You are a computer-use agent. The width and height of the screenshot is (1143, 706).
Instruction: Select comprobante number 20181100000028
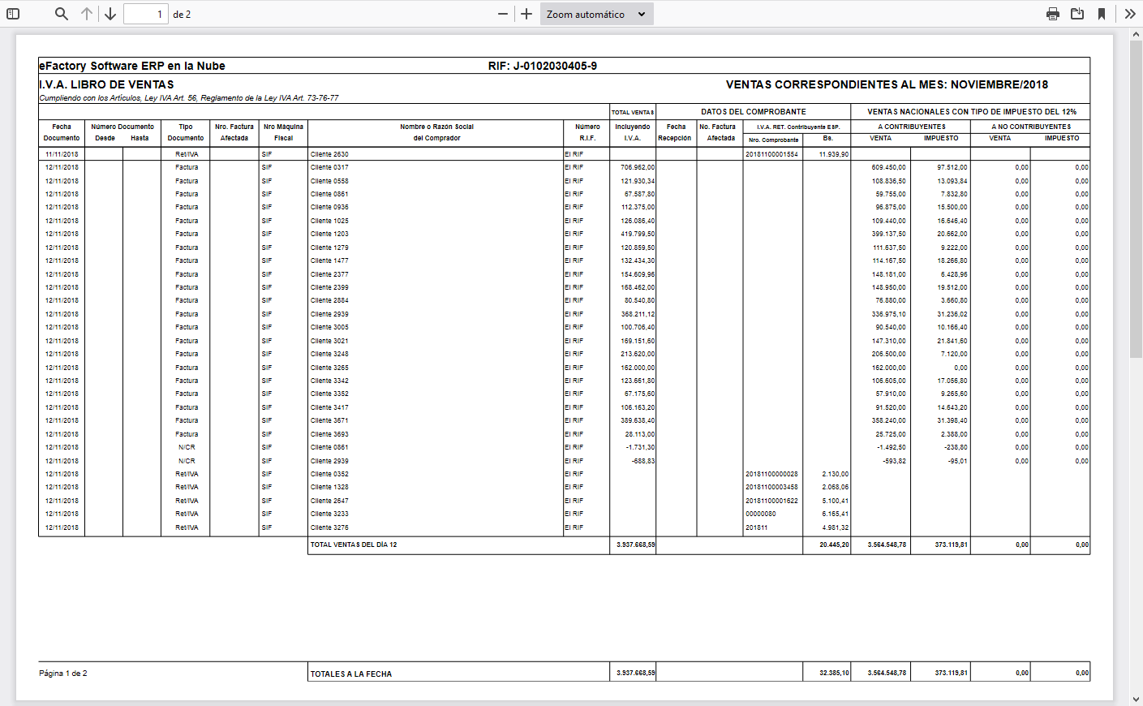[771, 474]
